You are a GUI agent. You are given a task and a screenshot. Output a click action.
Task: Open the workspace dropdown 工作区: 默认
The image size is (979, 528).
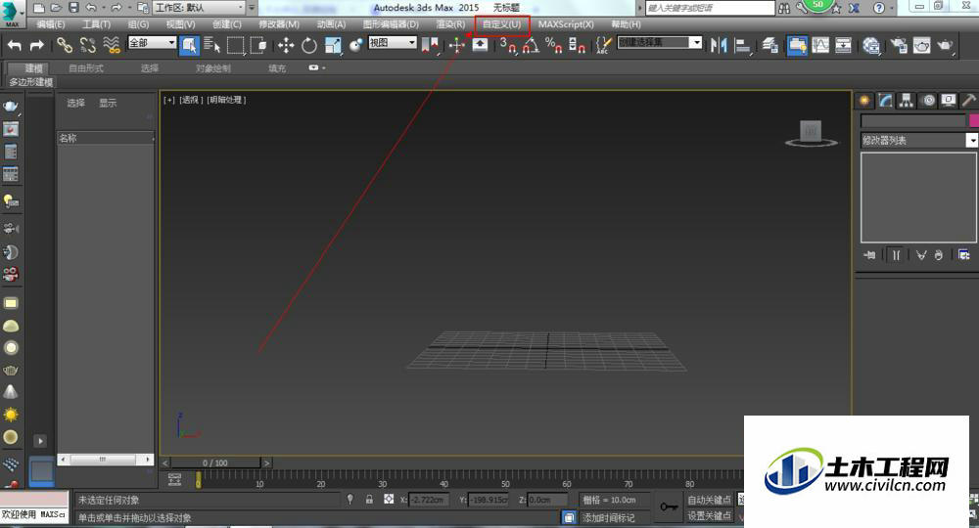(199, 8)
